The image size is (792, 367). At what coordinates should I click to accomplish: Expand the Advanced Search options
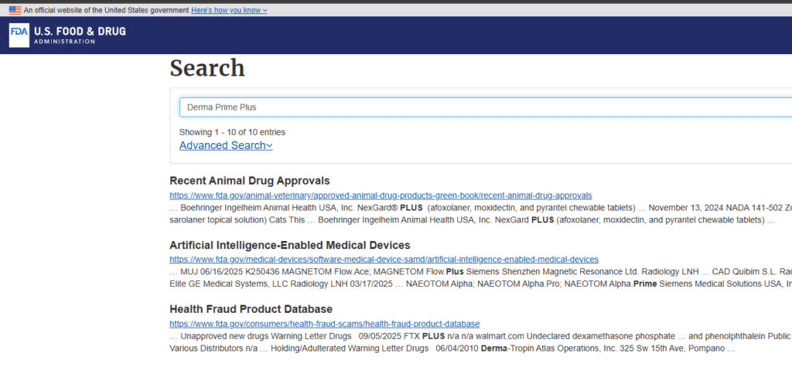coord(226,145)
